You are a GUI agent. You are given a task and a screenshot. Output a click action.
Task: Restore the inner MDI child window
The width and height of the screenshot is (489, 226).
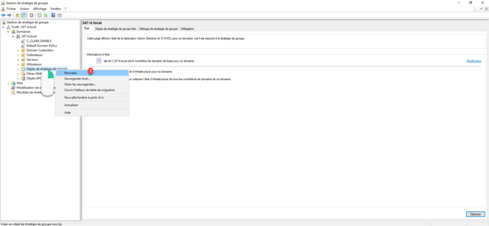pos(481,9)
